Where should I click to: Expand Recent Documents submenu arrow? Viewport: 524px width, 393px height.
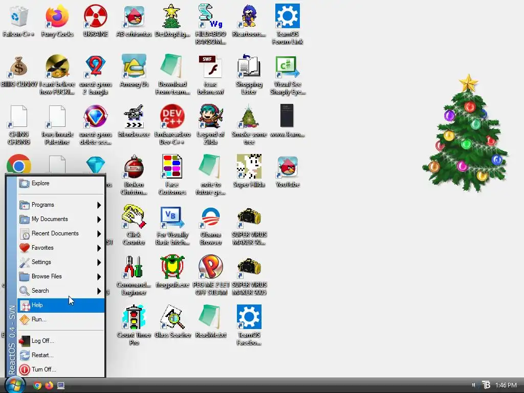click(x=99, y=233)
